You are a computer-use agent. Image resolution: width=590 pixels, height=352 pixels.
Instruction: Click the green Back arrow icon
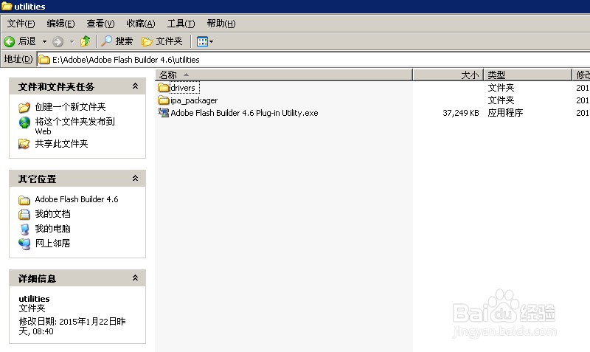[9, 41]
